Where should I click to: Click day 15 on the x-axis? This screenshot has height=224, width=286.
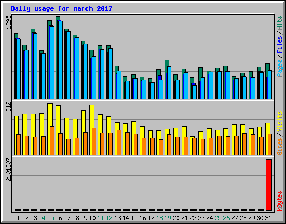tap(134, 218)
